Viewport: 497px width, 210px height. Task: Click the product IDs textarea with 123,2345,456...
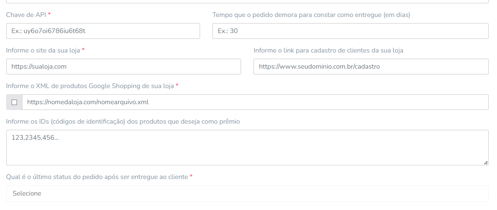247,148
